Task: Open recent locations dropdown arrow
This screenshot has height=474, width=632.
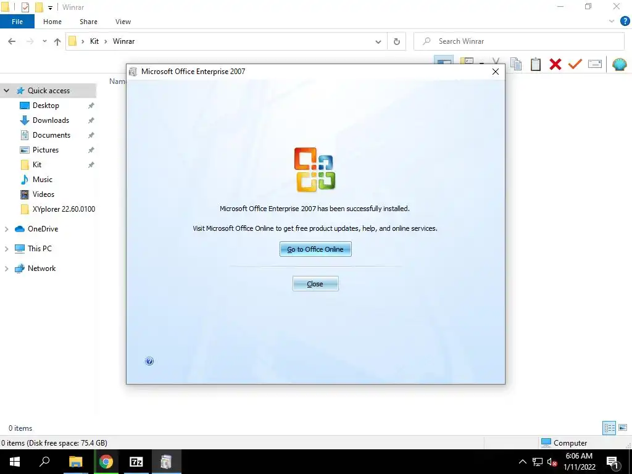Action: (44, 41)
